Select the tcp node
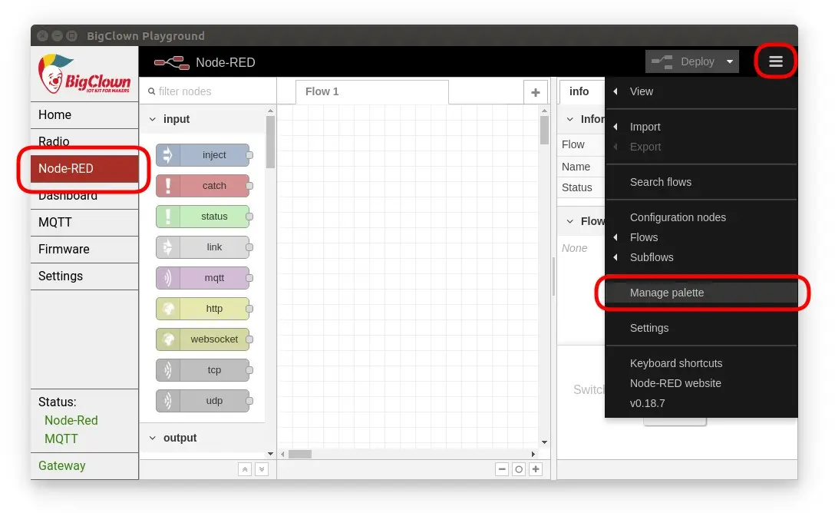 click(203, 370)
